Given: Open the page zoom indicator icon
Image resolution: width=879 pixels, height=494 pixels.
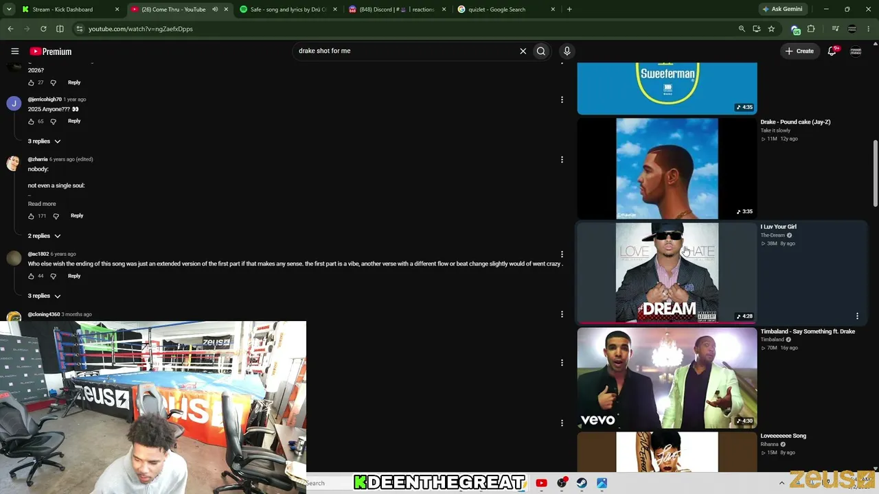Looking at the screenshot, I should [x=742, y=29].
